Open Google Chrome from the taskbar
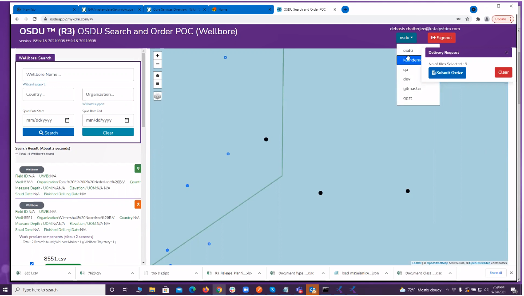 [219, 289]
